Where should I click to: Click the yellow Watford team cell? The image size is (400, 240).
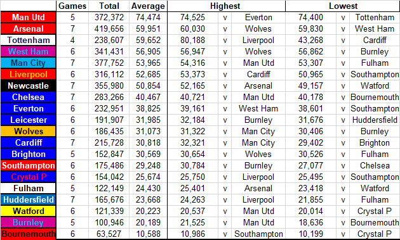pos(28,212)
